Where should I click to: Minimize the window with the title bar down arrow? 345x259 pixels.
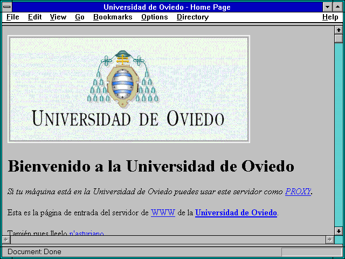[x=327, y=7]
